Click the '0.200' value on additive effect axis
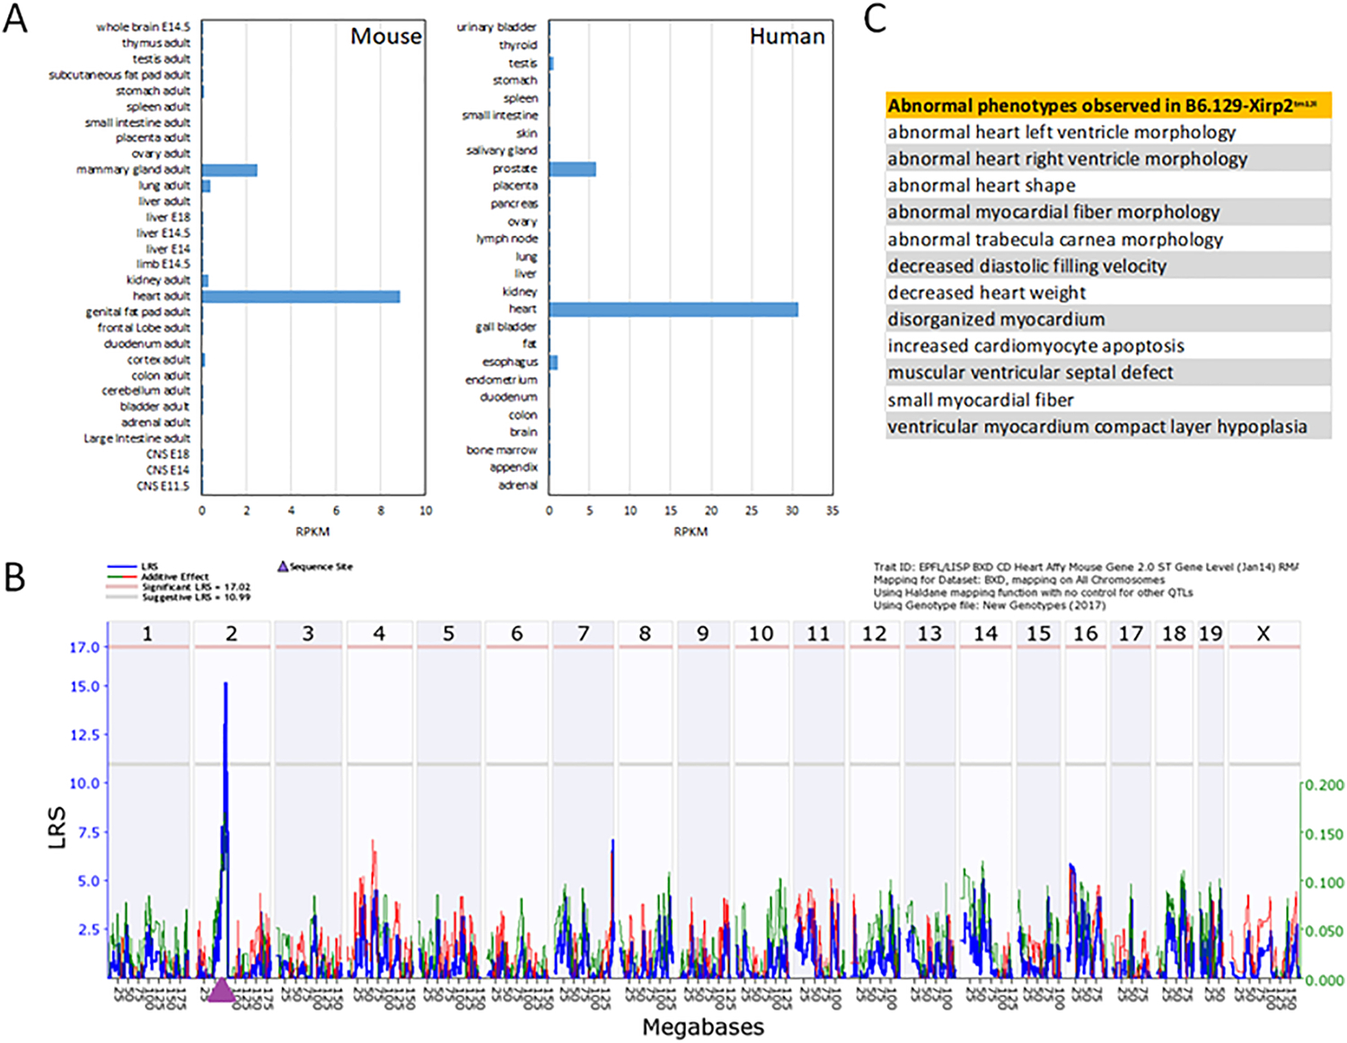Viewport: 1347px width, 1043px height. click(1325, 784)
